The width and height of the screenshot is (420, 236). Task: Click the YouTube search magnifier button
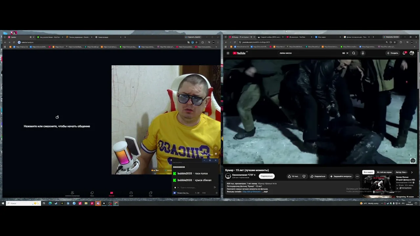354,53
